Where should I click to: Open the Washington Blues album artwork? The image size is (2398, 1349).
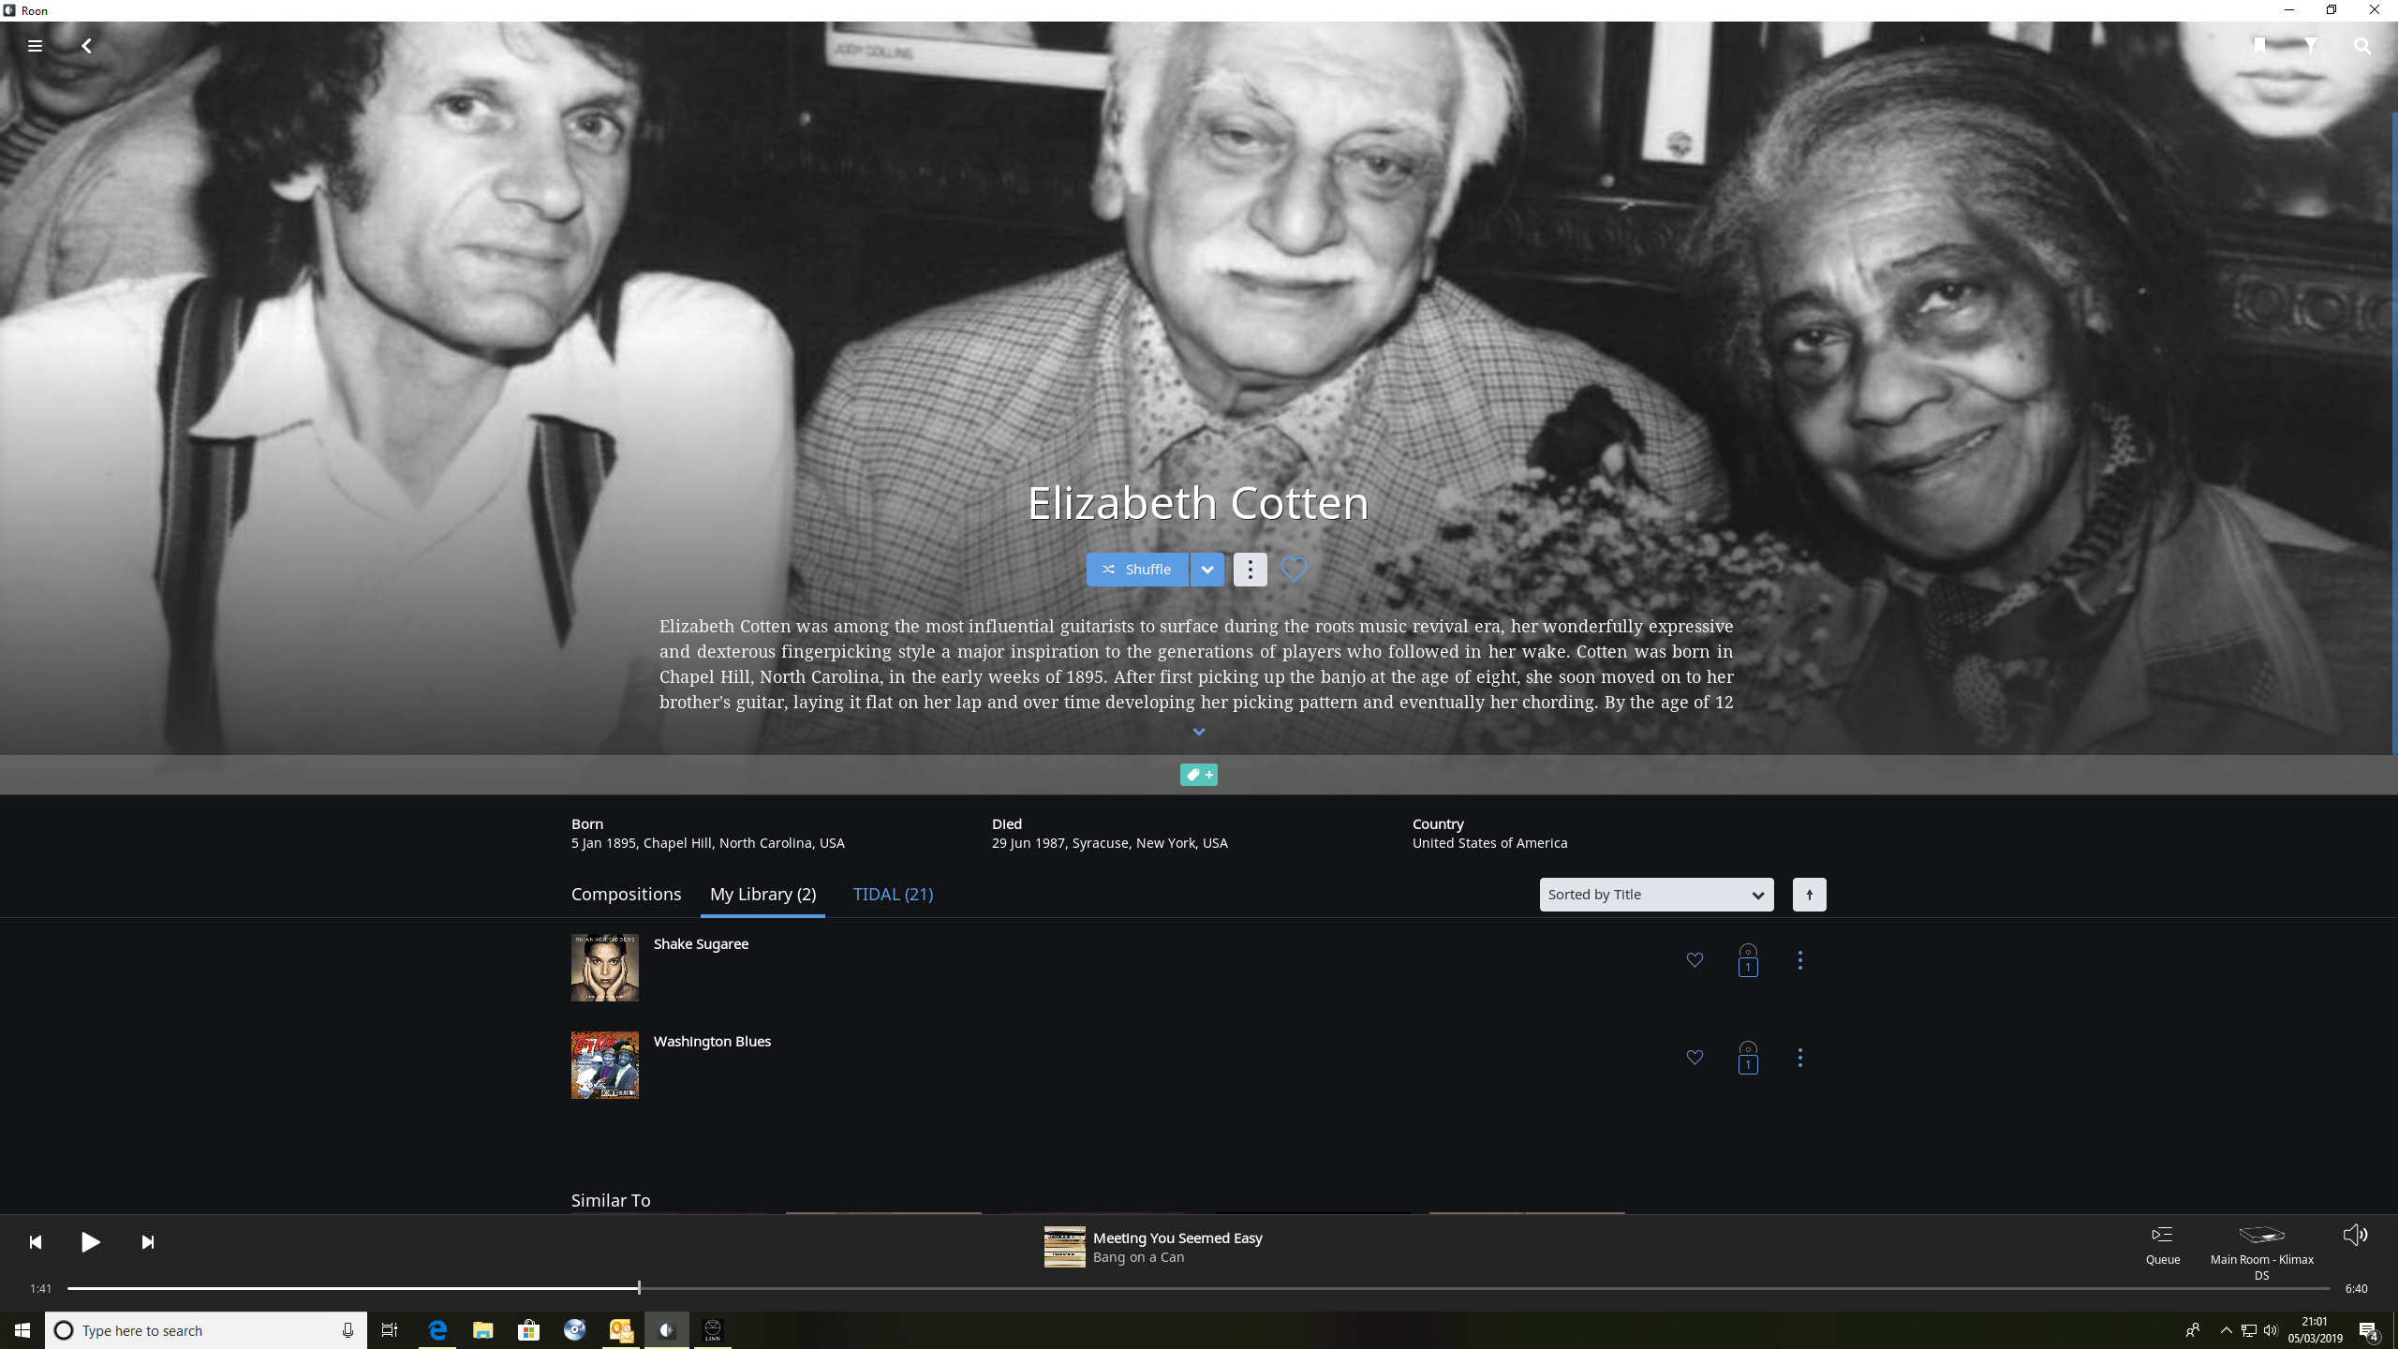point(604,1064)
